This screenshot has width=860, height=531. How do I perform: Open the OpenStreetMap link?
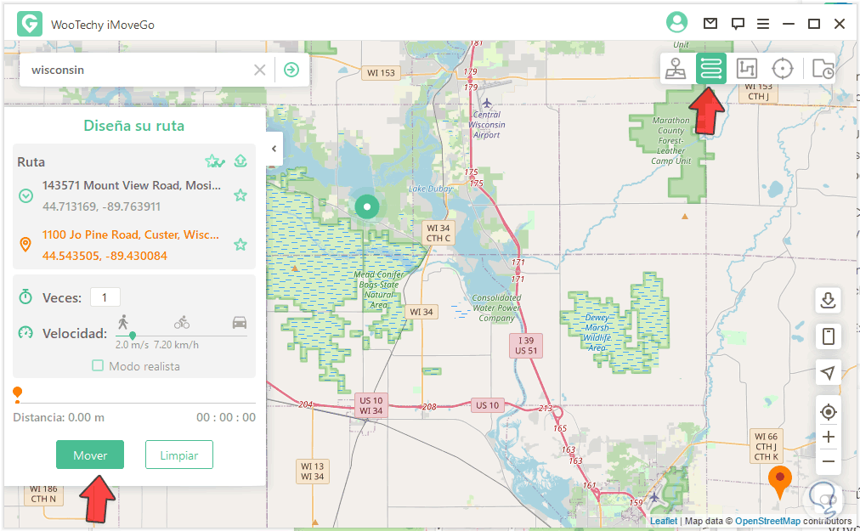tap(767, 521)
